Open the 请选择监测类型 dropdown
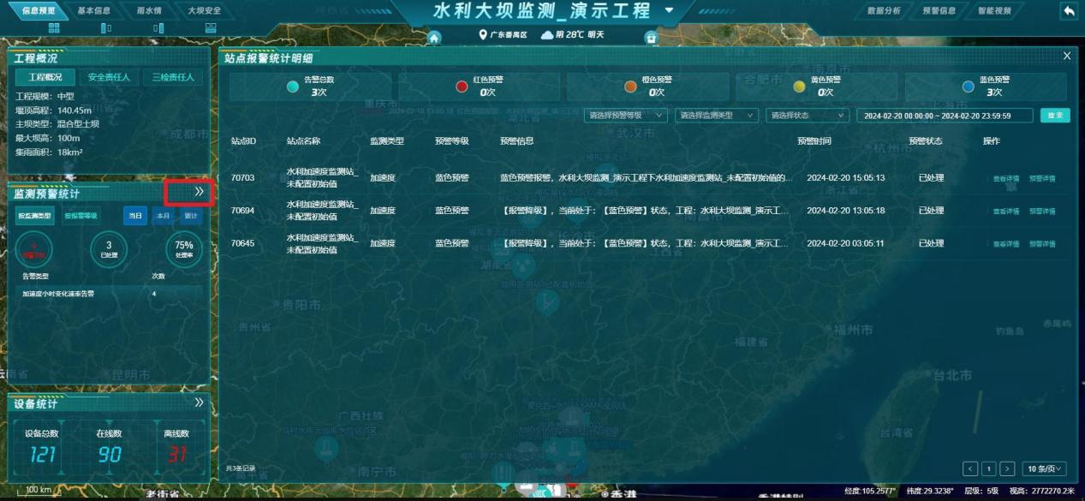 [717, 115]
